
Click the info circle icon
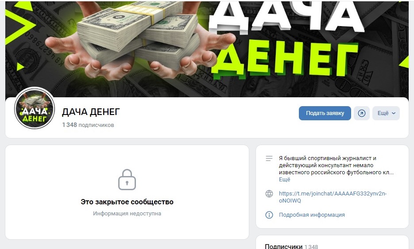pyautogui.click(x=269, y=215)
